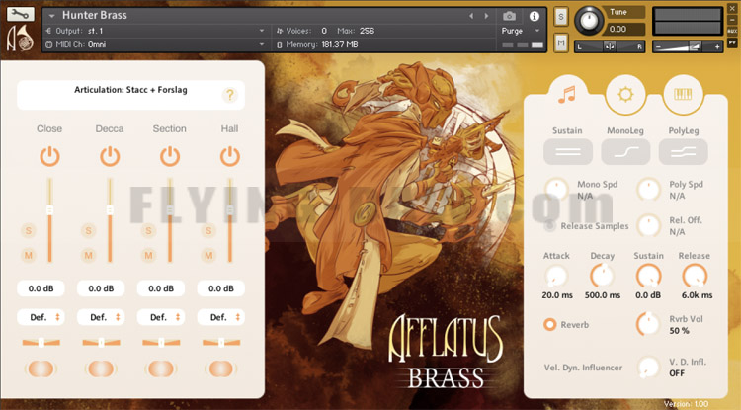This screenshot has width=741, height=410.
Task: Solo the Decca mic channel
Action: pos(88,230)
